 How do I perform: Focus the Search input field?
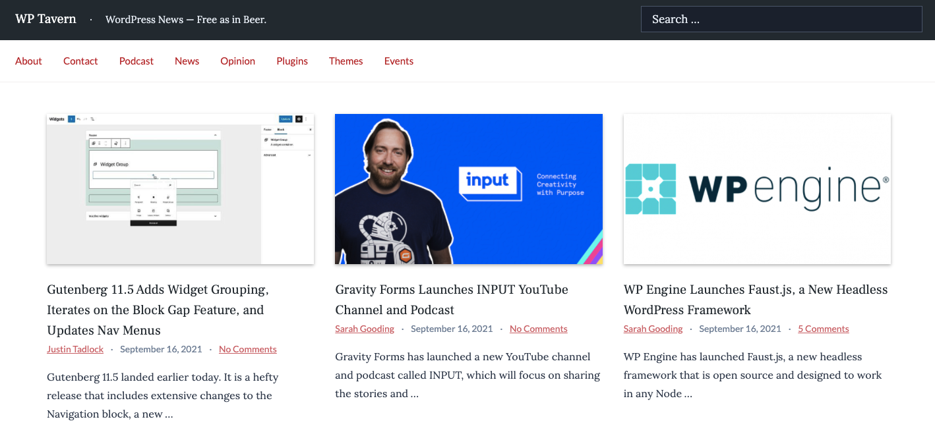(781, 19)
